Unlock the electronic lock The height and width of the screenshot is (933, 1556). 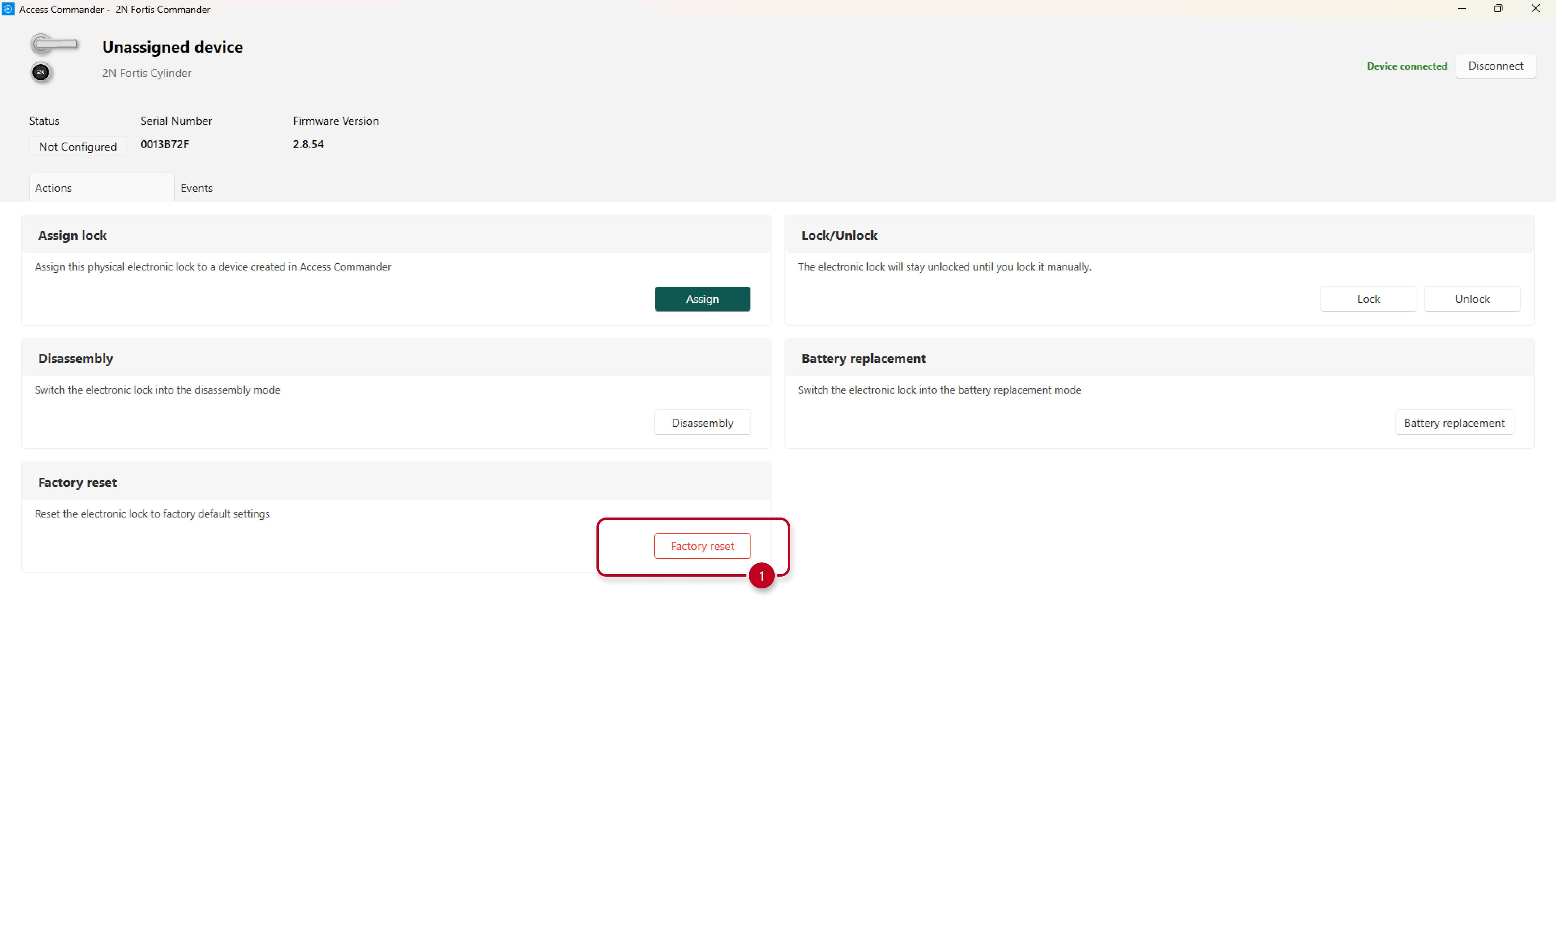pyautogui.click(x=1472, y=299)
